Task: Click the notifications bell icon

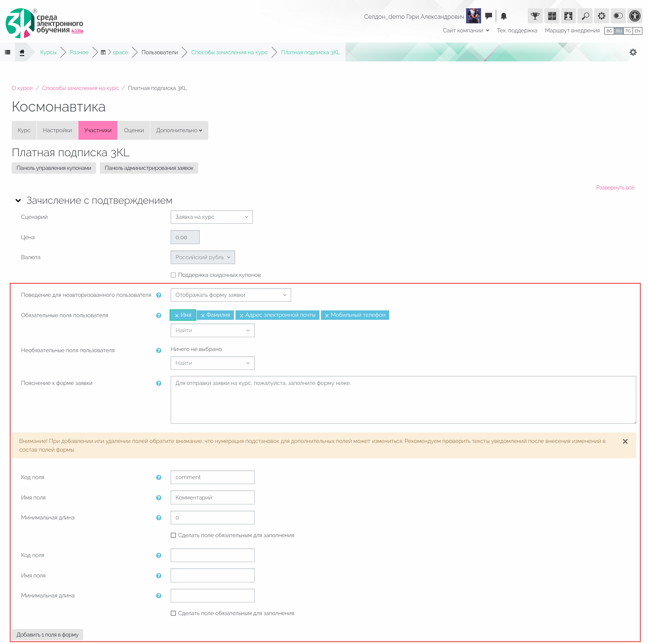Action: (x=504, y=16)
